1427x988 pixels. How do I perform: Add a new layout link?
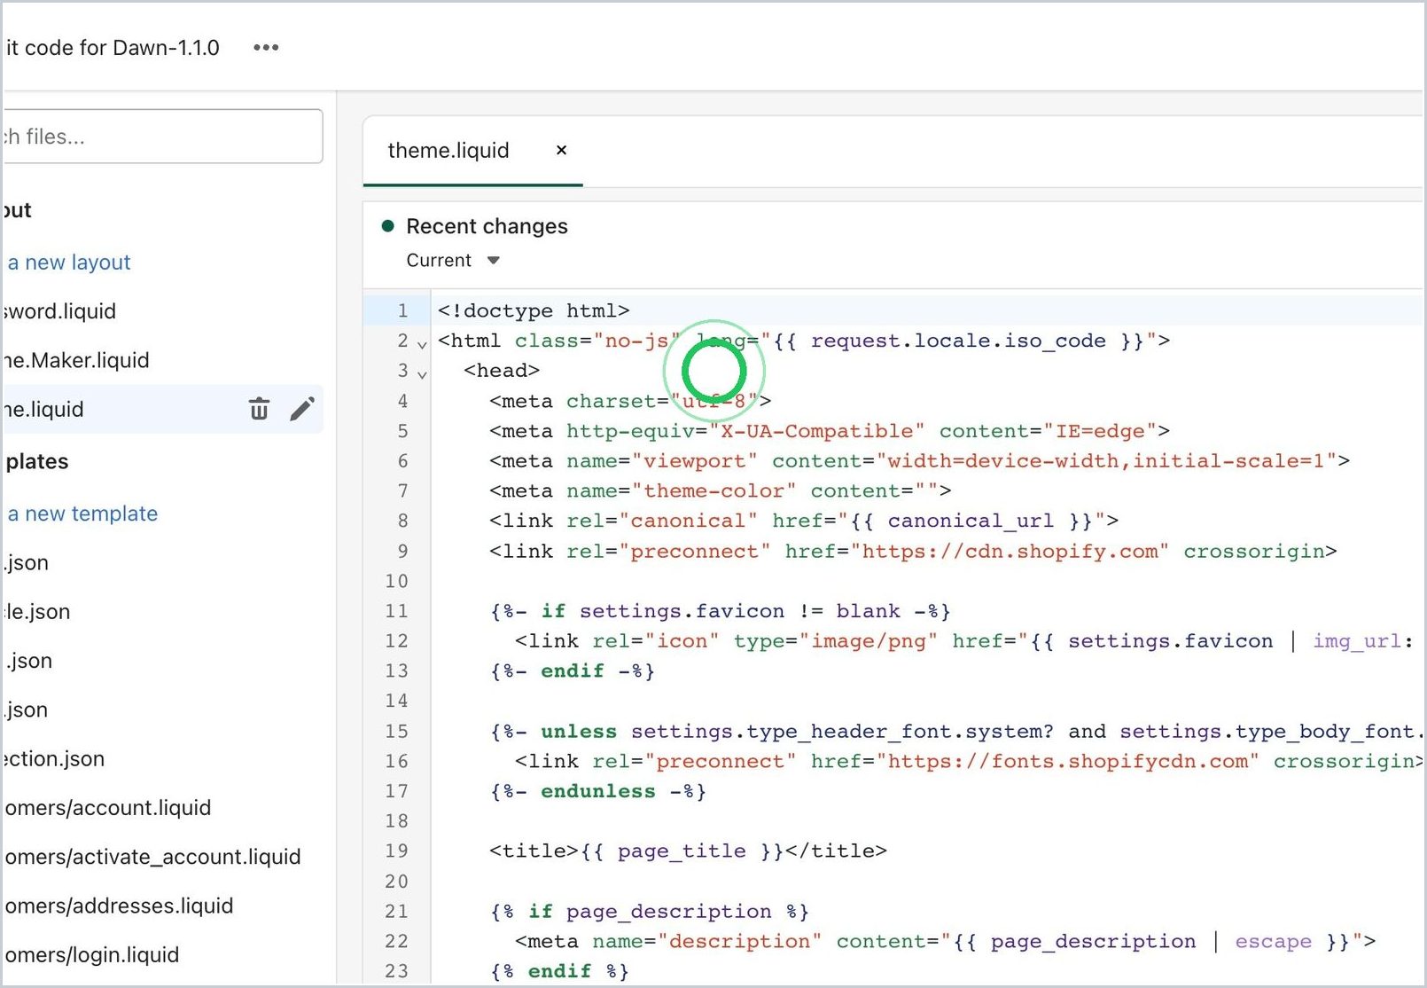point(68,263)
